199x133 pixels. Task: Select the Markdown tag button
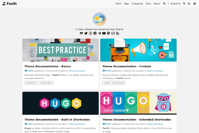(119, 83)
